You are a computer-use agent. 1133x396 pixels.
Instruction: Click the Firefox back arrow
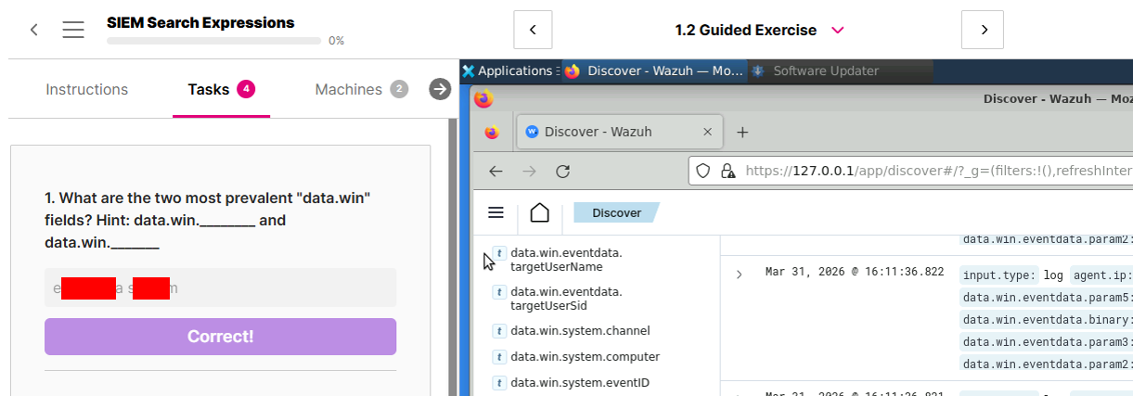(496, 171)
